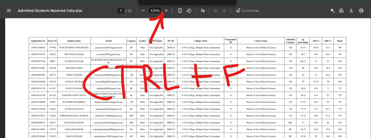
Task: Open the hamburger menu sidebar toggle
Action: click(9, 11)
